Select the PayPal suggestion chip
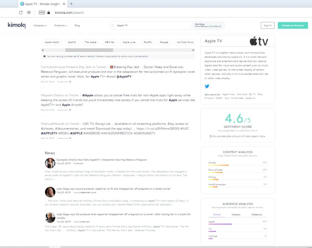312x248 pixels. coord(148,42)
